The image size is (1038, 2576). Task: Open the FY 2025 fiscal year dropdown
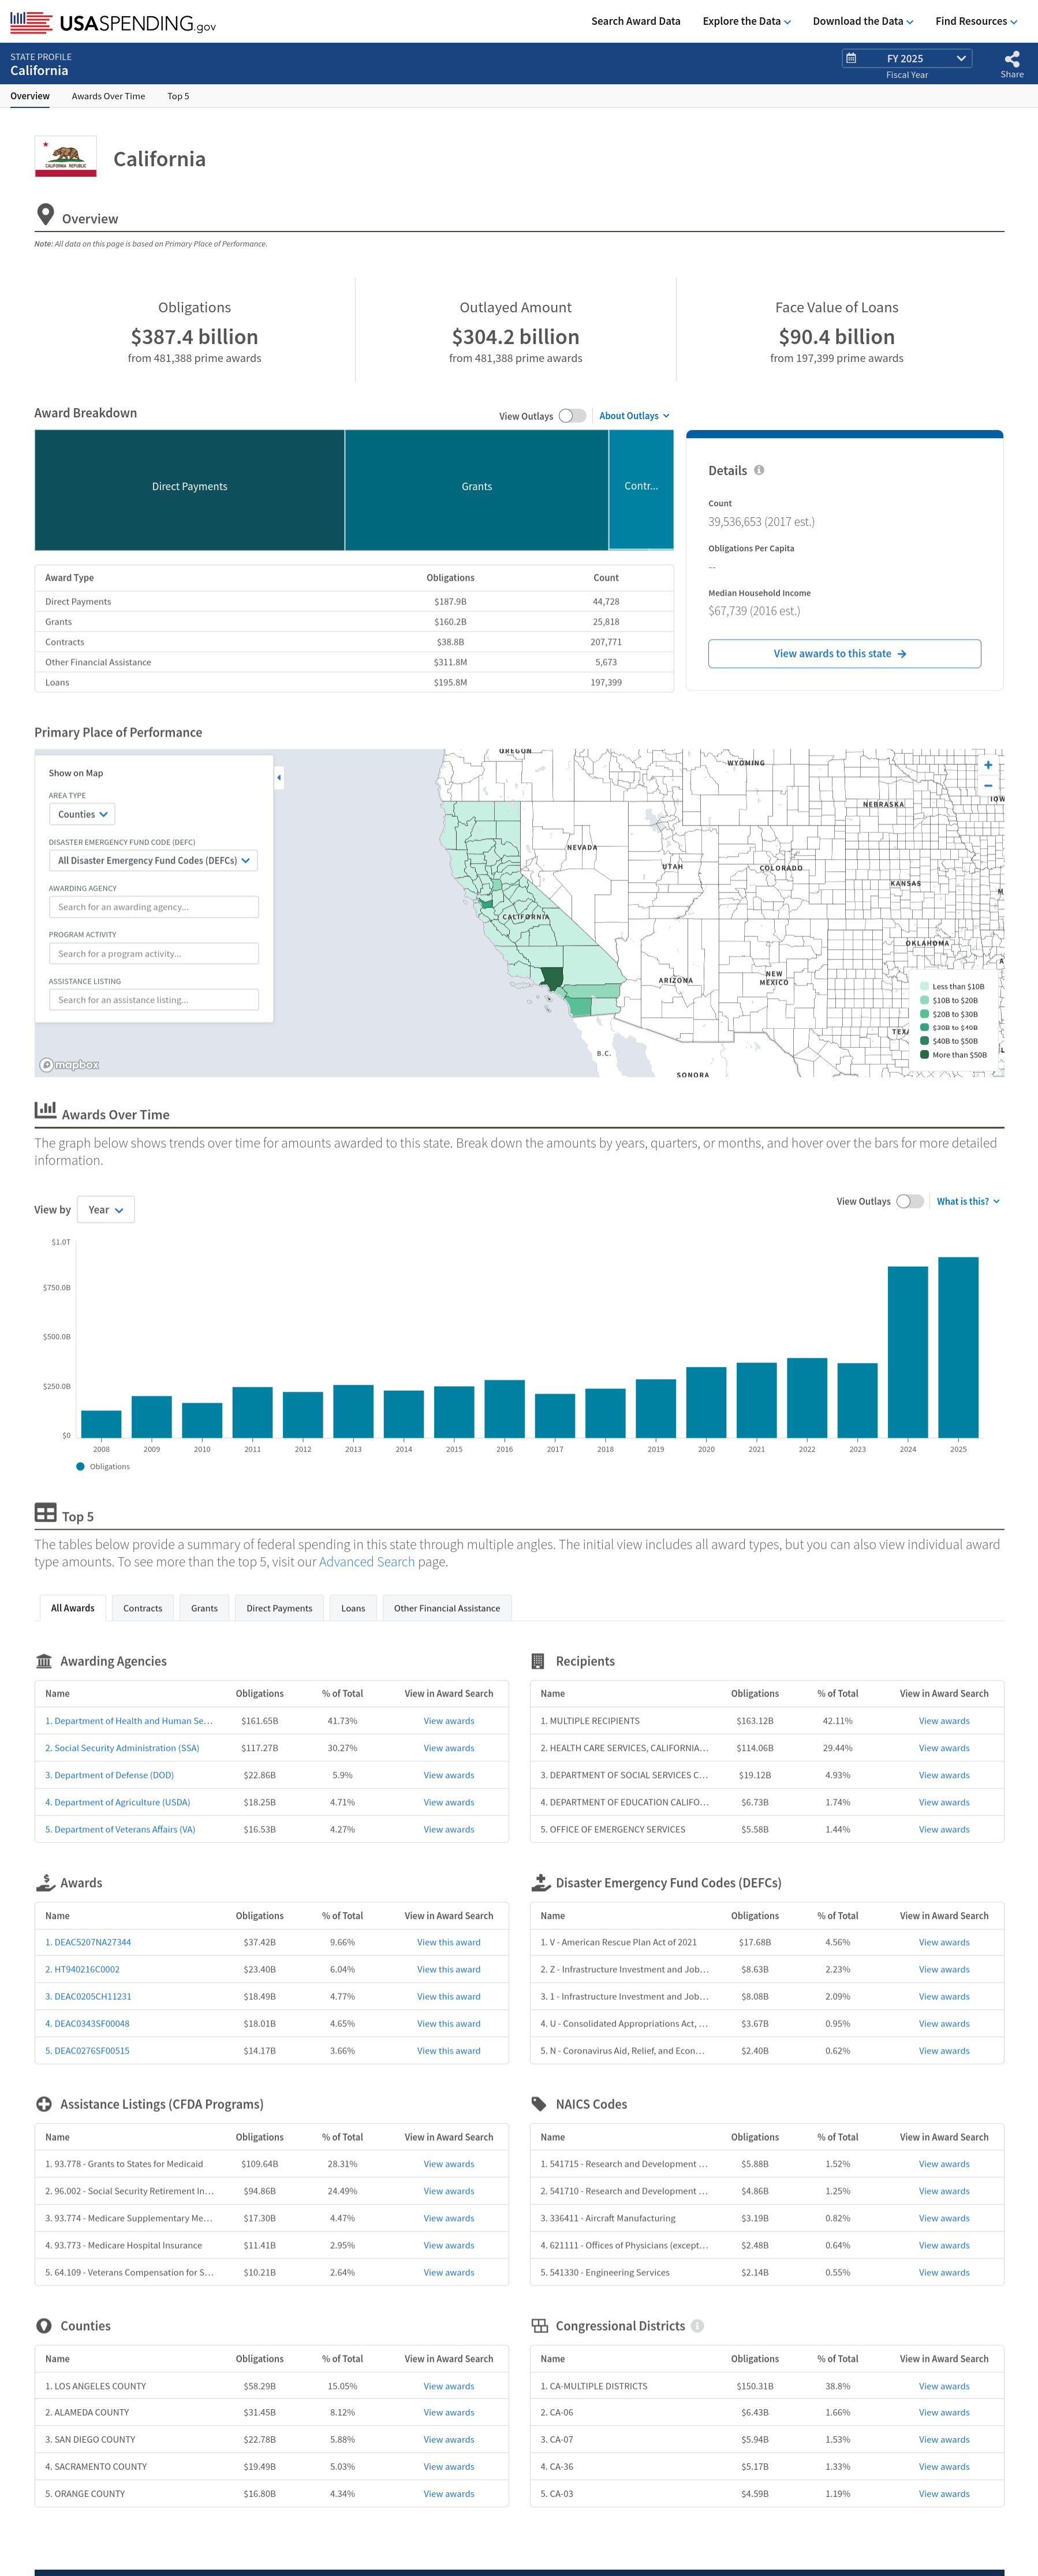pos(907,58)
